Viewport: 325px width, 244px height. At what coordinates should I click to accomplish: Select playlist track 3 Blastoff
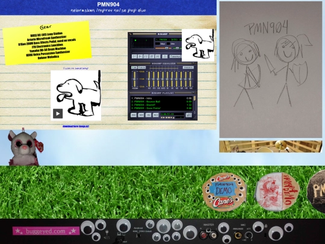161,105
